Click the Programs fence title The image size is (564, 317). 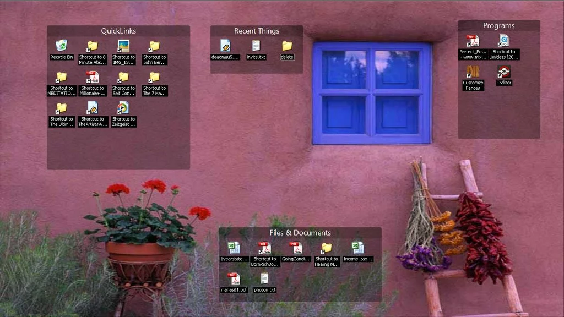click(498, 25)
